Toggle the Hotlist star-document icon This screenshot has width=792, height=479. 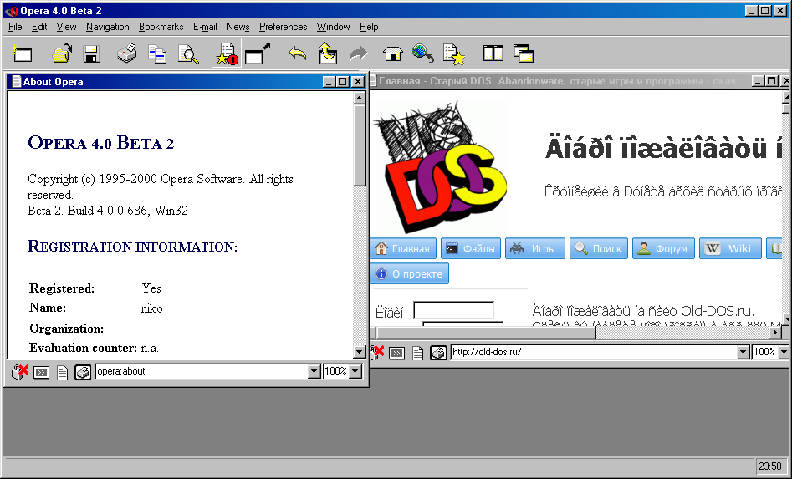(227, 53)
